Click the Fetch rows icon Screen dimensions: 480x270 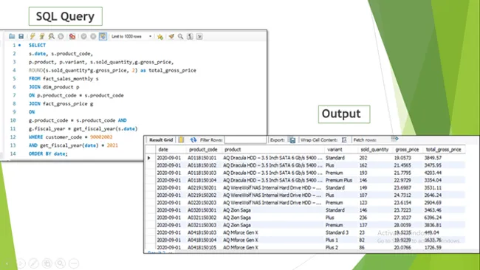coord(394,139)
